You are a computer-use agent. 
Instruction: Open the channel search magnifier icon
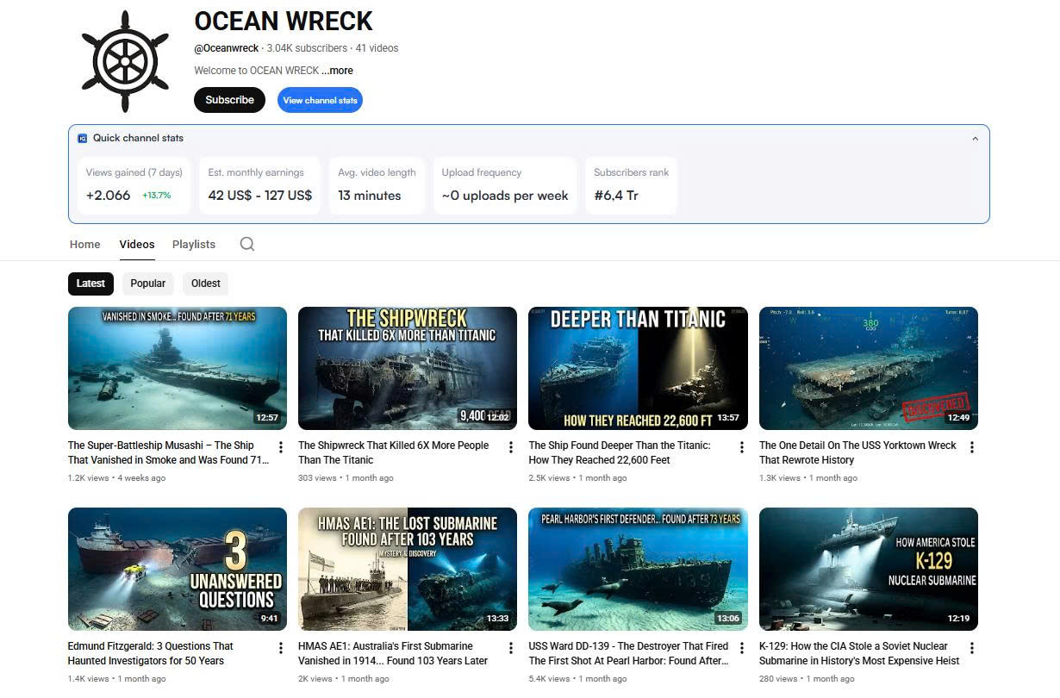coord(247,244)
